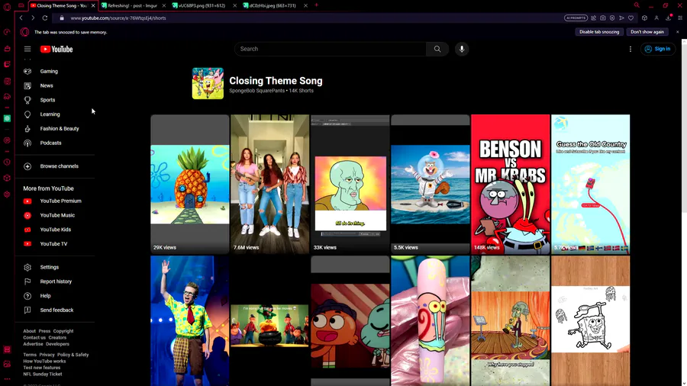Click the YouTube TV icon
The height and width of the screenshot is (386, 687).
point(27,244)
